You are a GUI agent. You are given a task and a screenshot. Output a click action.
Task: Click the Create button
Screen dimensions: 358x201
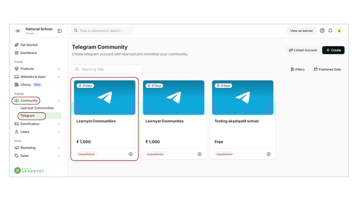(x=333, y=50)
